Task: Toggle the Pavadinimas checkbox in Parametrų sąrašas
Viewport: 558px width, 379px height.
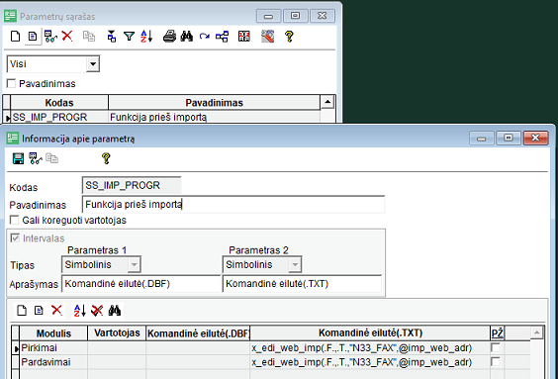Action: click(x=11, y=84)
